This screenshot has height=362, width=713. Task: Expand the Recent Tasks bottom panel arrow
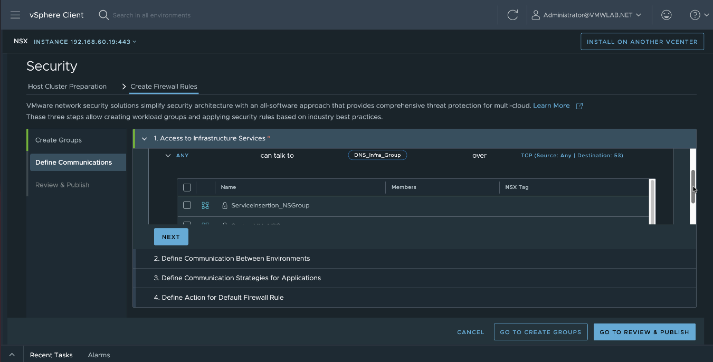12,355
